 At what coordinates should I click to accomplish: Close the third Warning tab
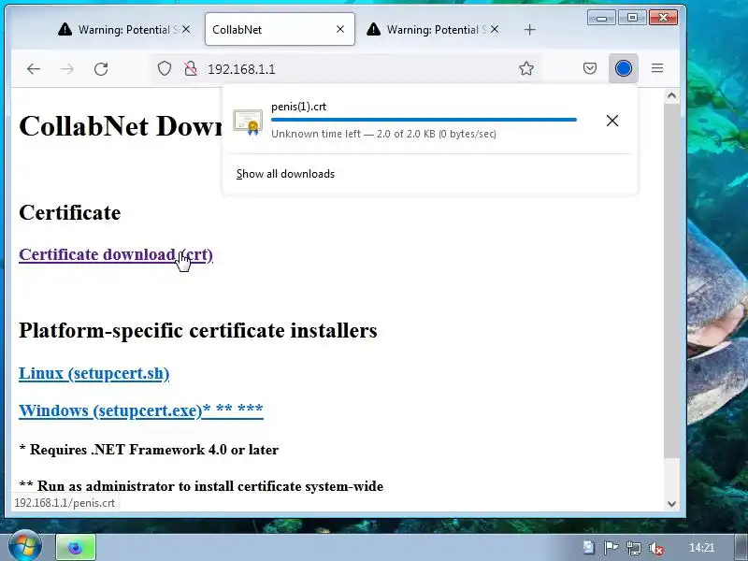pyautogui.click(x=495, y=29)
